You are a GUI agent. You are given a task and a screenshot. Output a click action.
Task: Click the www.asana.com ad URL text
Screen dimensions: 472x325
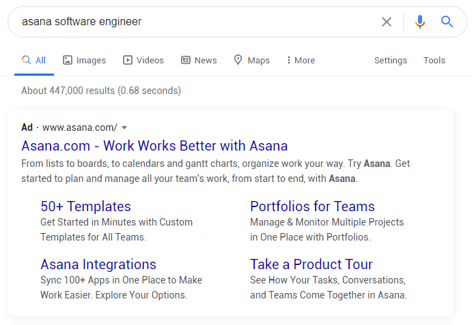pyautogui.click(x=79, y=127)
